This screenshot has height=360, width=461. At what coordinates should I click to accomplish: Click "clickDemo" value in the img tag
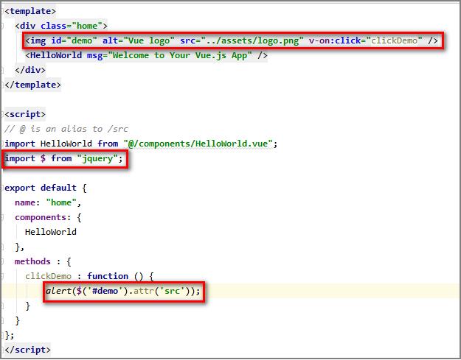tap(395, 40)
